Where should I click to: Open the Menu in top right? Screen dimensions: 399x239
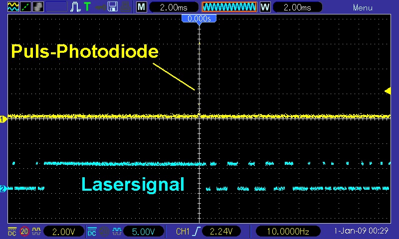click(363, 7)
